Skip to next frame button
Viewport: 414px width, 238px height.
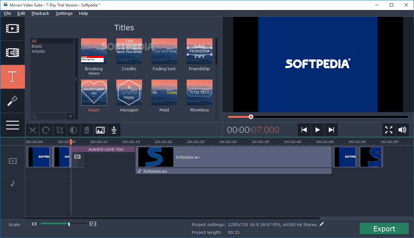[331, 130]
